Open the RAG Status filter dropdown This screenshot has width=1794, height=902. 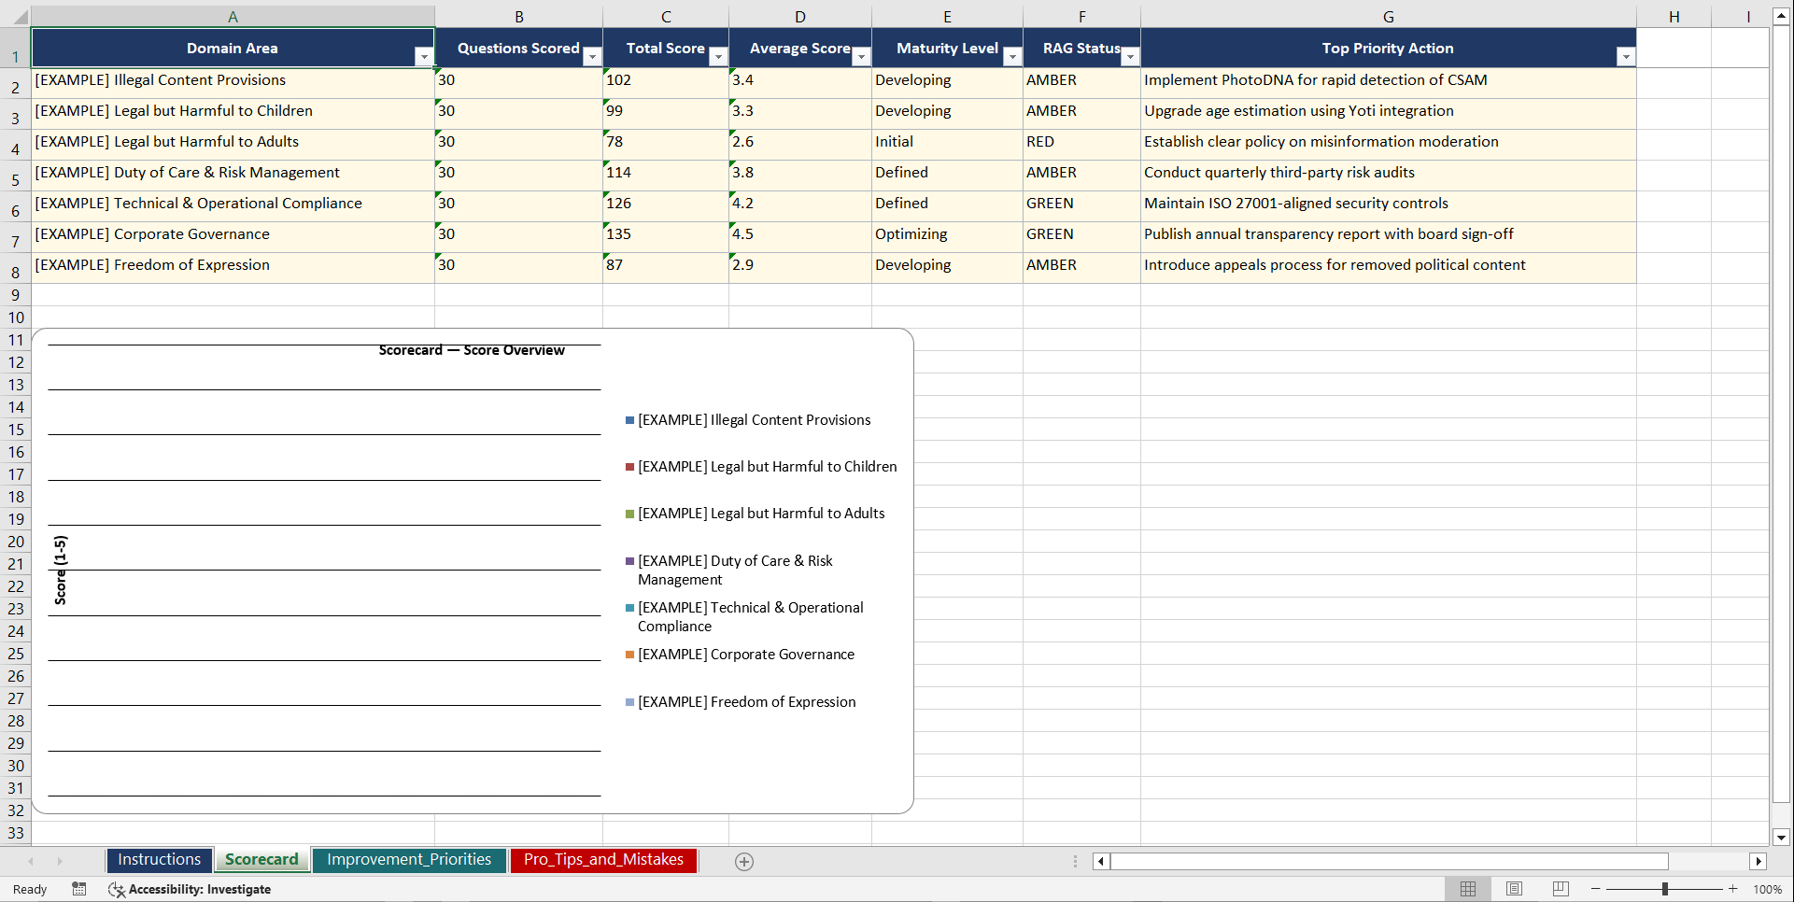click(1130, 57)
